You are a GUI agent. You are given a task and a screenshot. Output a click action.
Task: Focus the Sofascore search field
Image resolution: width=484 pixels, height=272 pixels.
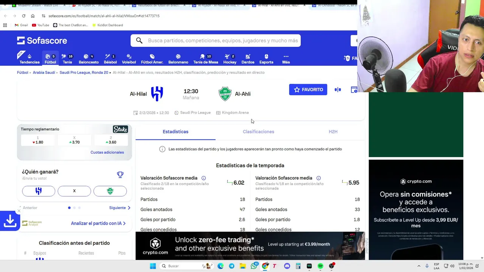click(216, 40)
